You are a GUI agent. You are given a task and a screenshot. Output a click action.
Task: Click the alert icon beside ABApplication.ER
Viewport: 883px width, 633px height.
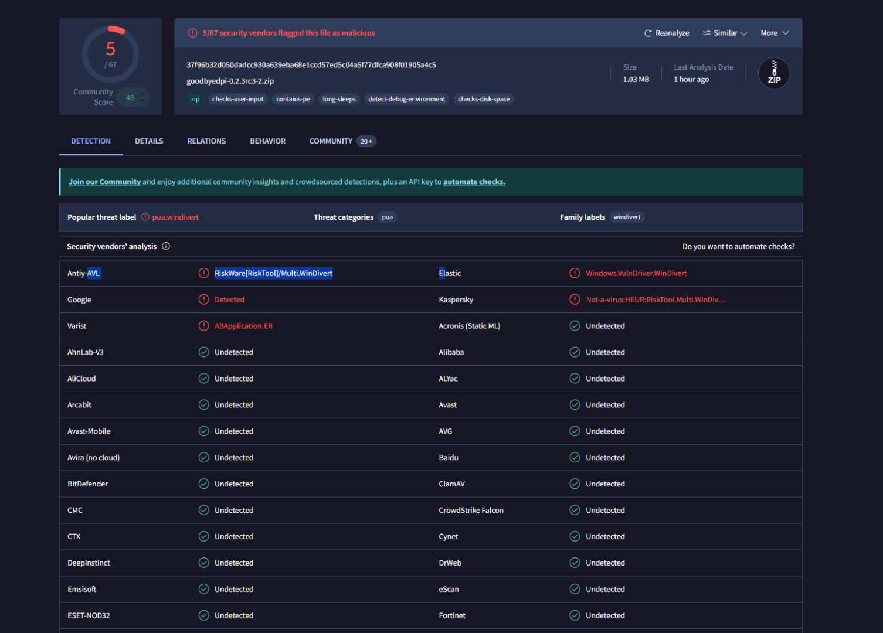pos(203,326)
